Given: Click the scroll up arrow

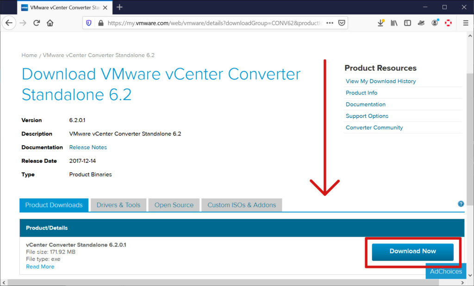Looking at the screenshot, I should click(470, 36).
